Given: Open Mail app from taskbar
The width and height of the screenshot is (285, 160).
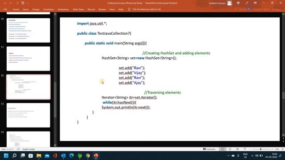Looking at the screenshot, I should point(47,156).
